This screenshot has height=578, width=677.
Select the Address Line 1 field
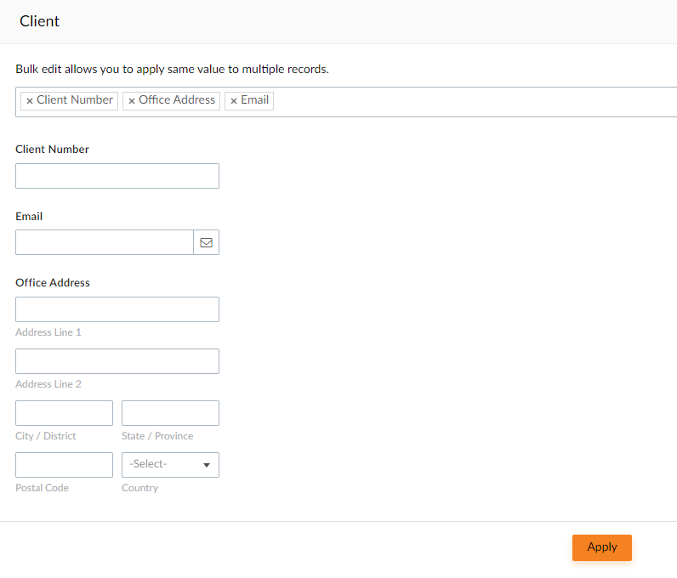(x=117, y=309)
